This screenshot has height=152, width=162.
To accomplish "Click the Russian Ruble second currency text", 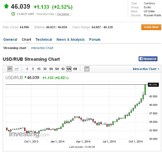I will point(152,15).
